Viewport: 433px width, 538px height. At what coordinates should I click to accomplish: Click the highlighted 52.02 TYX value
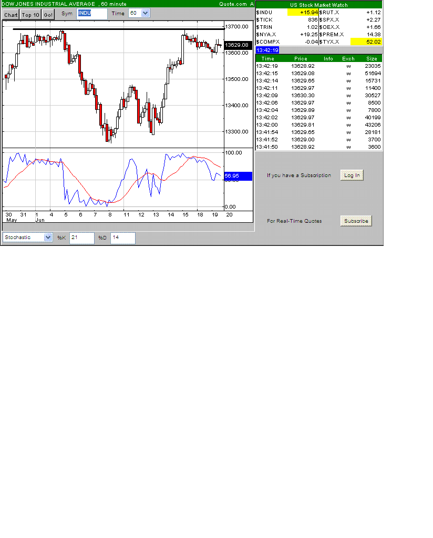coord(366,42)
